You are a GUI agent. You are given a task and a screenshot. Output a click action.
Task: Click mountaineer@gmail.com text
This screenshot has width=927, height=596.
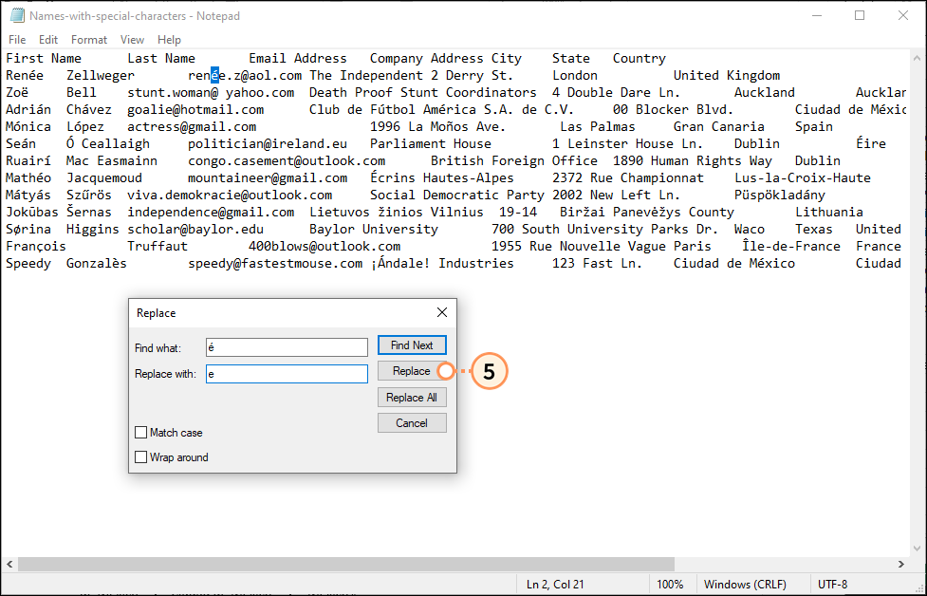coord(268,178)
